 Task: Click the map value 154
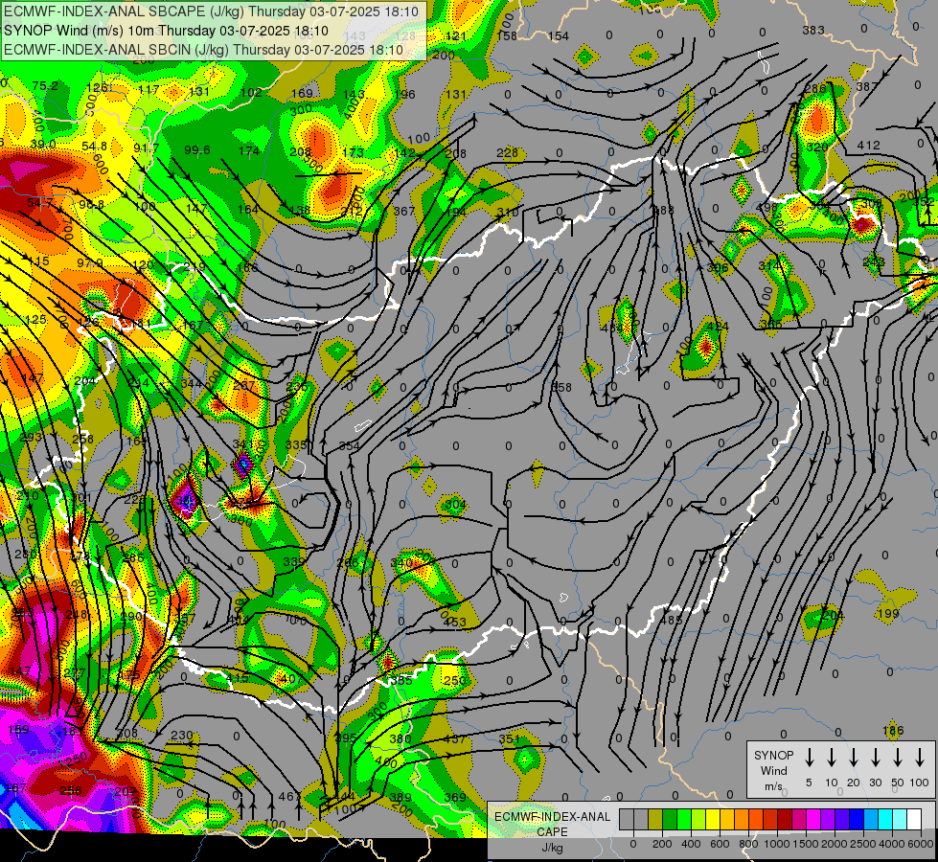(559, 35)
